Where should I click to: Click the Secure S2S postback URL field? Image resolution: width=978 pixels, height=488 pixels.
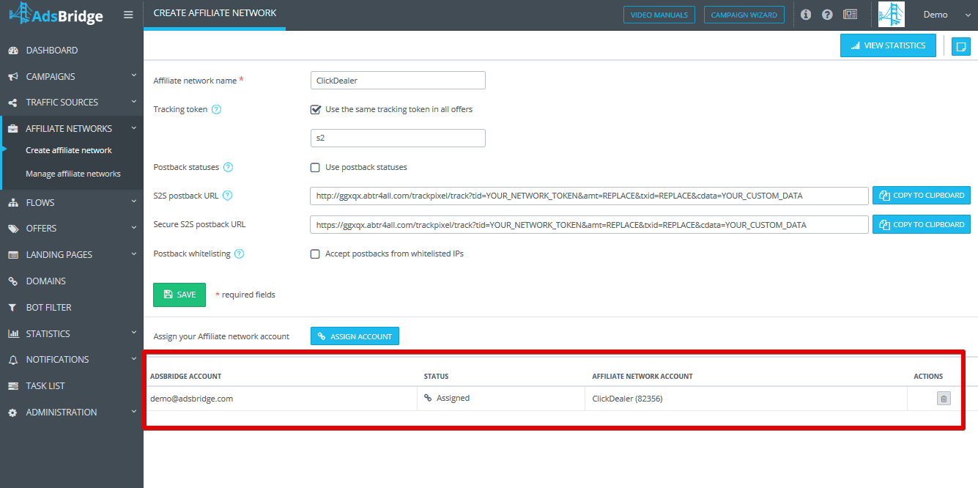589,225
